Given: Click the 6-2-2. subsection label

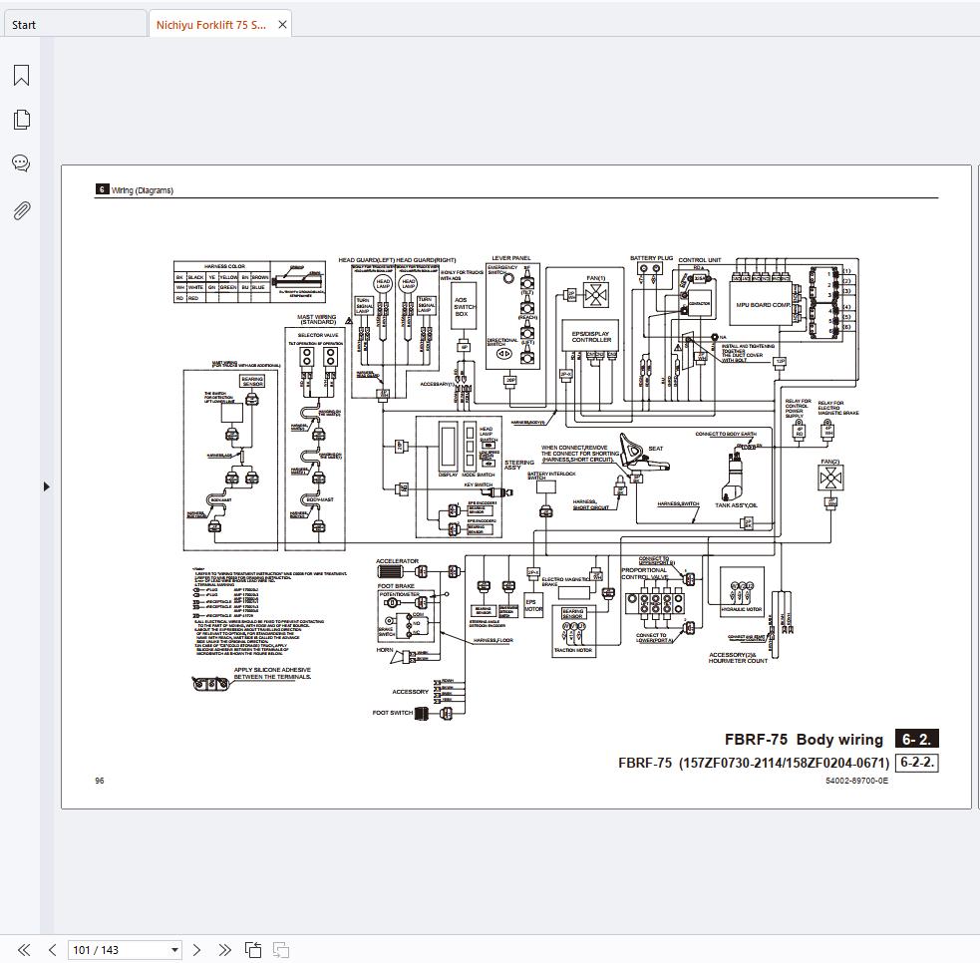Looking at the screenshot, I should click(917, 763).
